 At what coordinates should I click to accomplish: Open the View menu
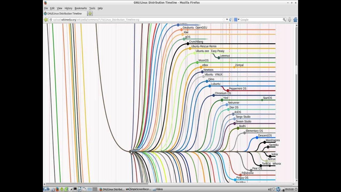click(59, 8)
